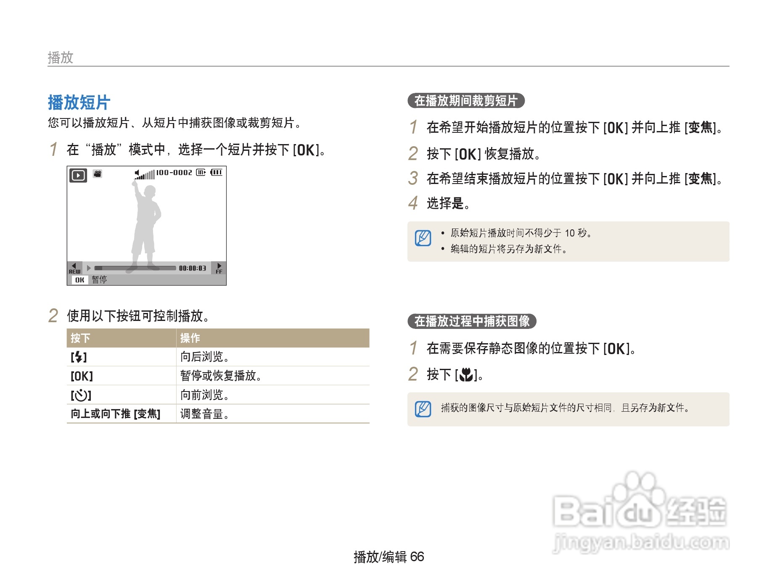Click the 暂停 label in camera screen
Image resolution: width=777 pixels, height=586 pixels.
pos(99,280)
